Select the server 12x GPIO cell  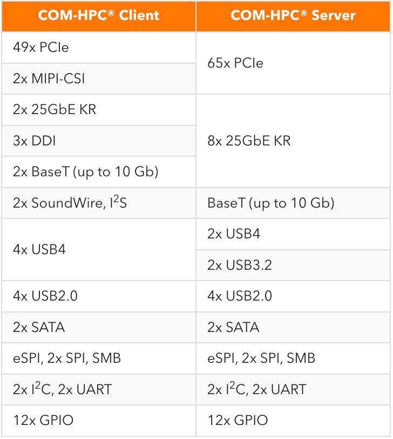pos(293,421)
